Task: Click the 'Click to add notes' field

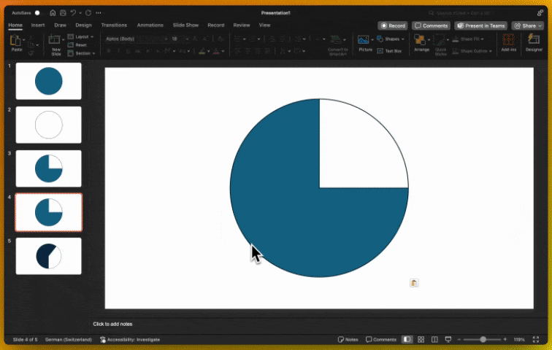Action: pyautogui.click(x=112, y=324)
